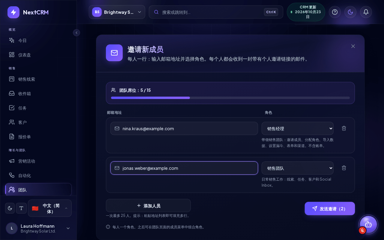Click the 角色 column label

coord(268,112)
